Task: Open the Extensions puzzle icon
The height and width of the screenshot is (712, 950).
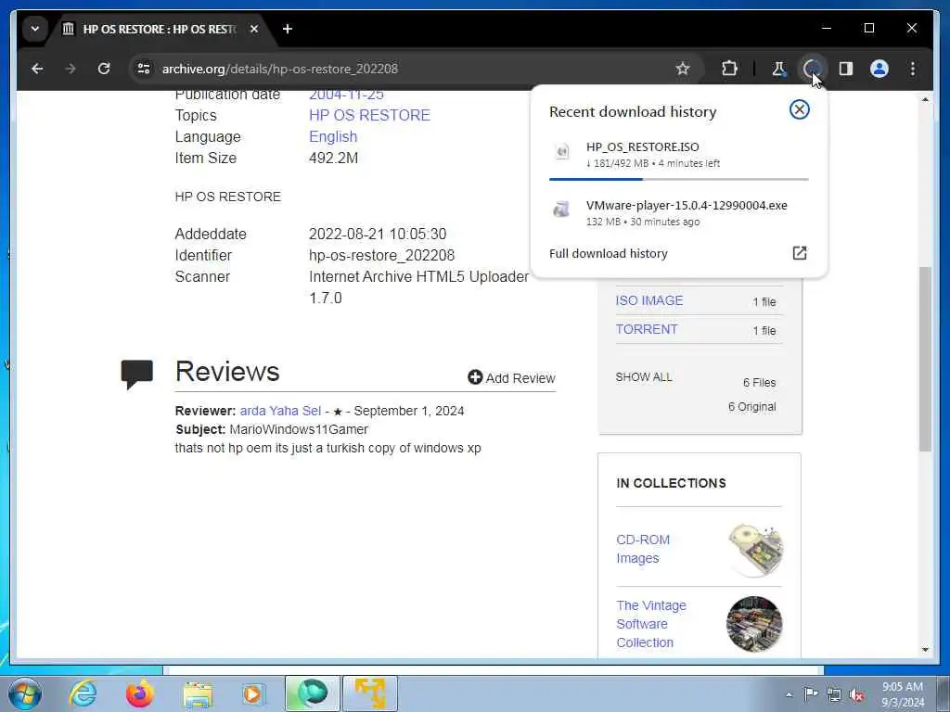Action: [729, 69]
